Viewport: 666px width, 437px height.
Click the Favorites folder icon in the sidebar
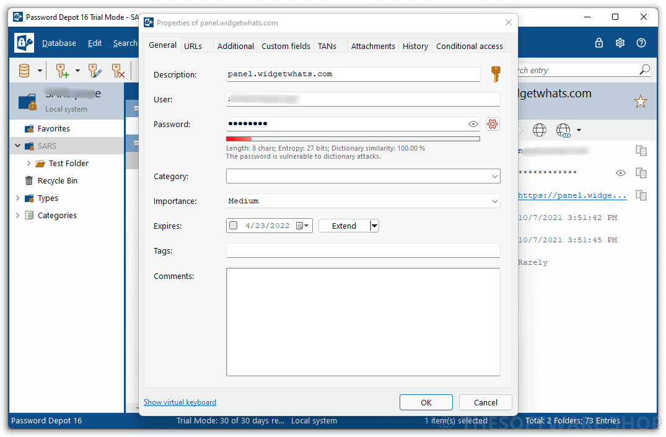pos(29,128)
